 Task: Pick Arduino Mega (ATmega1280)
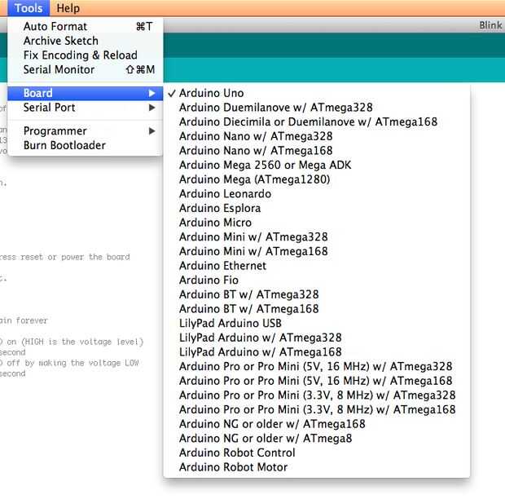point(317,179)
